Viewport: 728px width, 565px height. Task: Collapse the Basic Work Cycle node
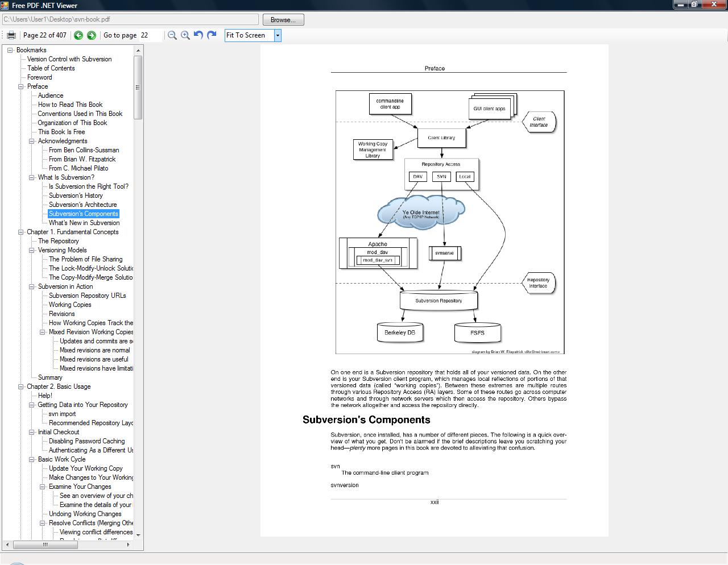pos(32,459)
